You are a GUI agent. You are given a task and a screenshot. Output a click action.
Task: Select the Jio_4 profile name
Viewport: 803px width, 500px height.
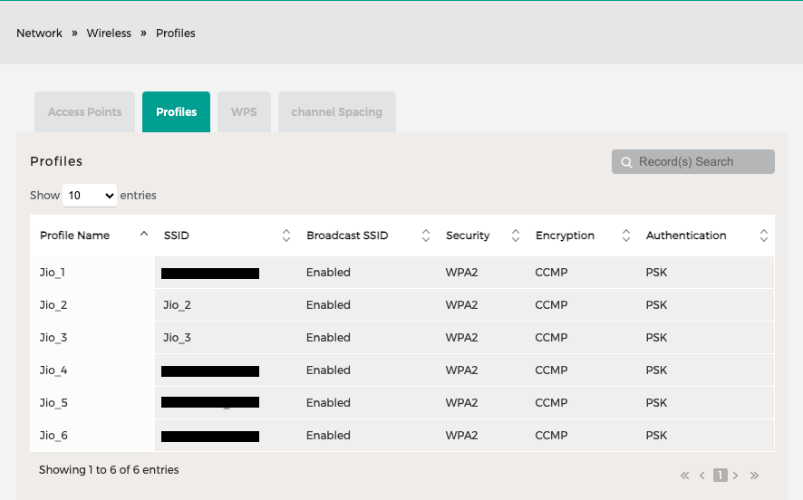(x=53, y=370)
